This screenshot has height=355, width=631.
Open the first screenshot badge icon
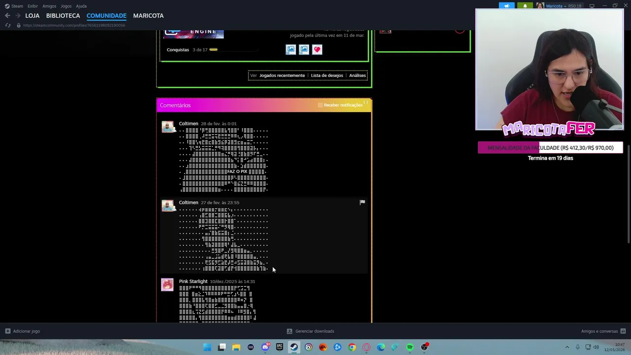point(291,49)
